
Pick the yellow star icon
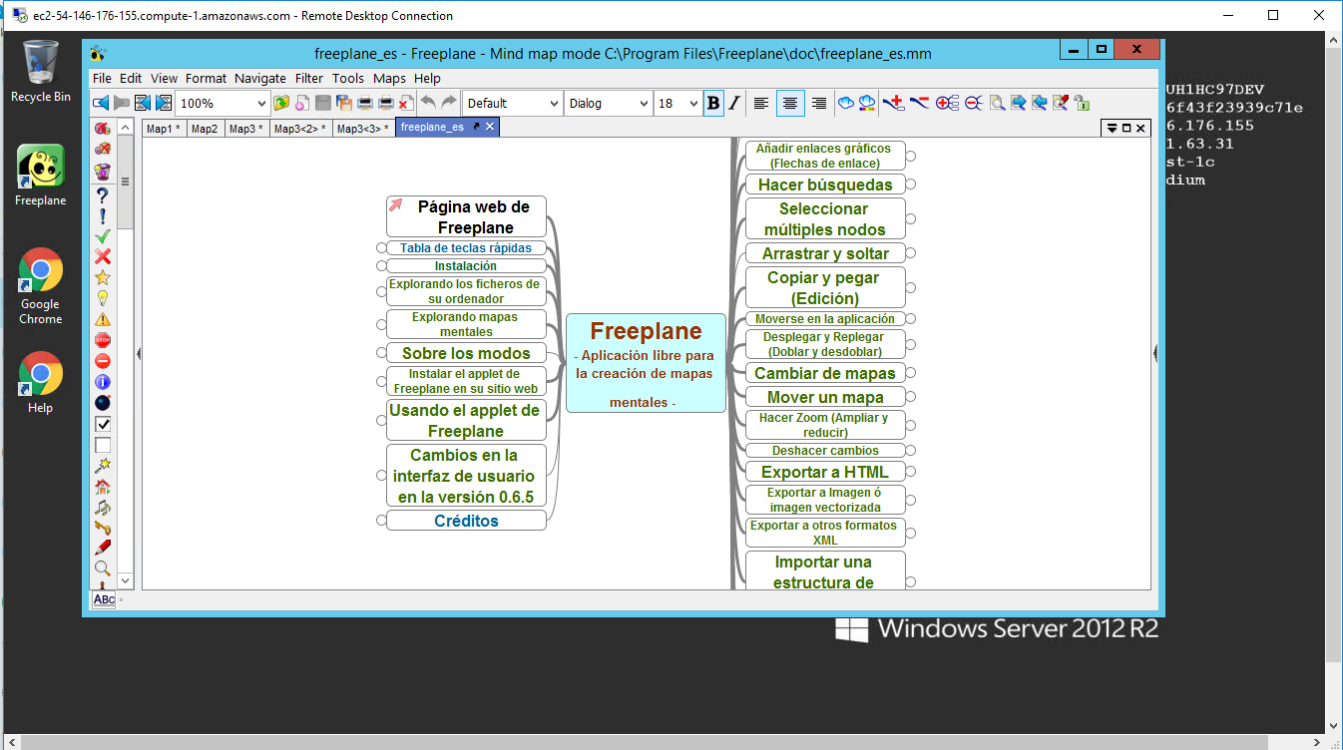tap(102, 278)
